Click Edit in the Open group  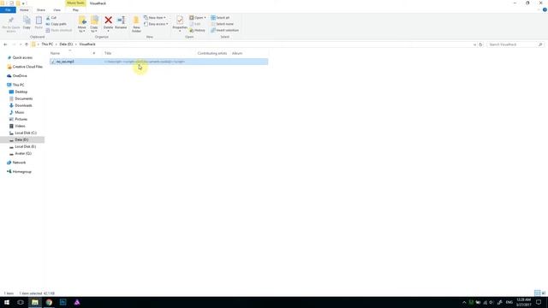click(195, 24)
